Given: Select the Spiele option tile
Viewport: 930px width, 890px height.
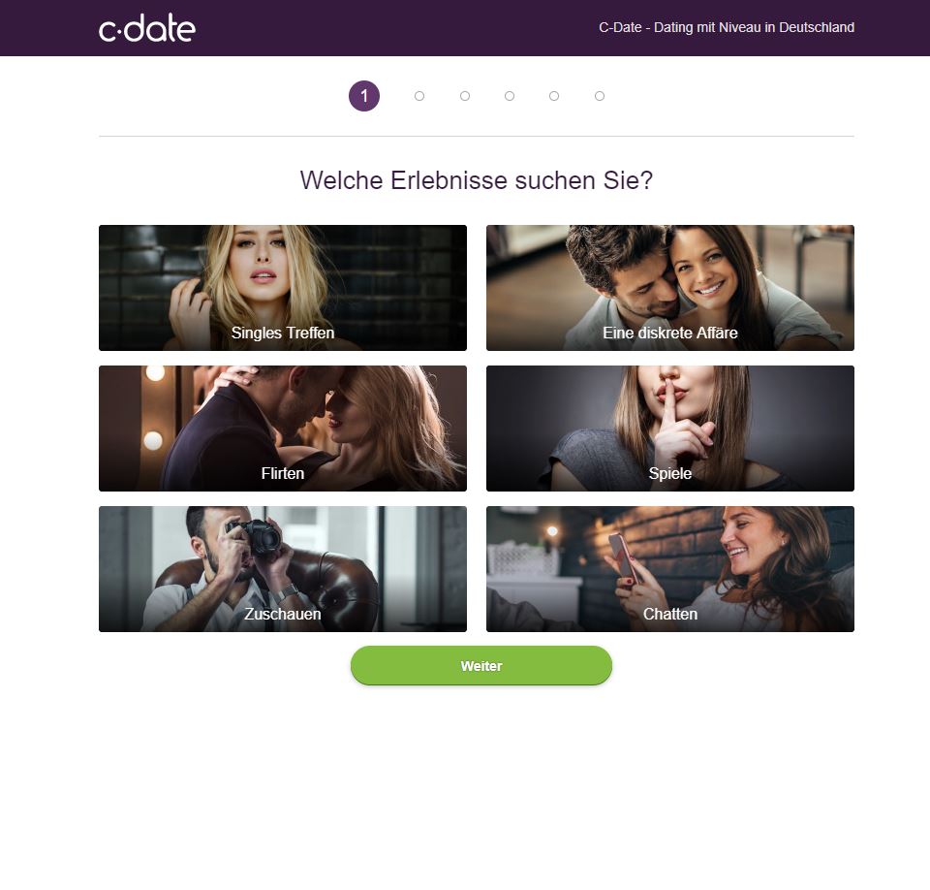Looking at the screenshot, I should [669, 429].
